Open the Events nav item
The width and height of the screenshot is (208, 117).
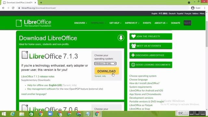pos(147,23)
